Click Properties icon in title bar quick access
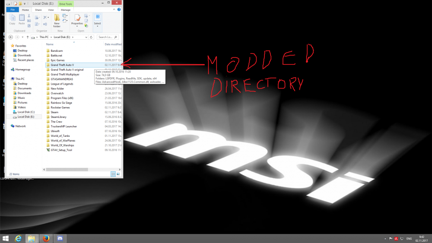The height and width of the screenshot is (243, 432). (x=16, y=3)
